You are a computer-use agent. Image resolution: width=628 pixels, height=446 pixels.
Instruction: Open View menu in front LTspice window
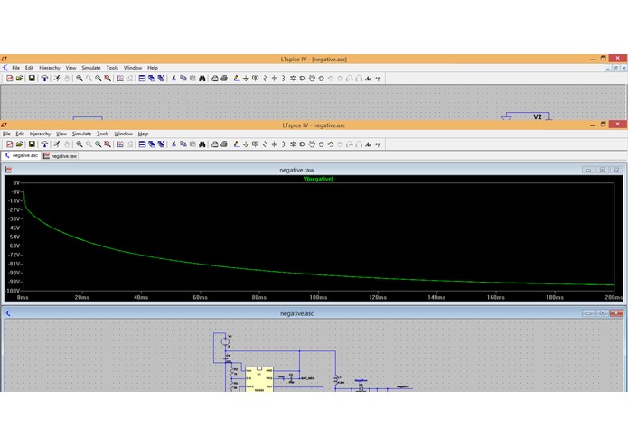tap(61, 134)
